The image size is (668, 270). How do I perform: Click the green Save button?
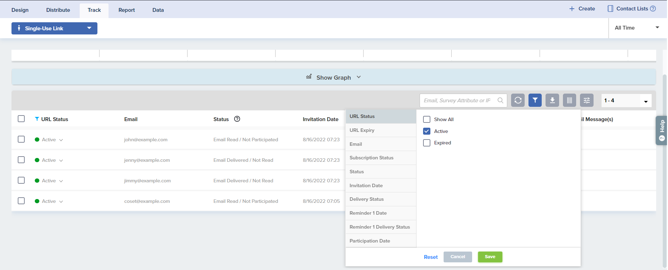(490, 257)
